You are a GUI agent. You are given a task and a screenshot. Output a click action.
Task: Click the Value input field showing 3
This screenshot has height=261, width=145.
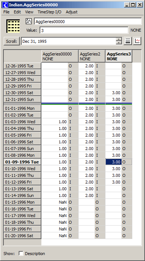pos(84,31)
